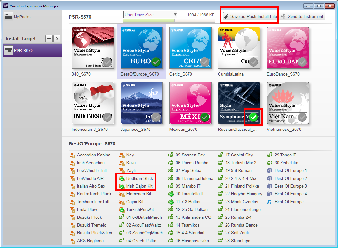338x248 pixels.
Task: Click the "23 Monti Czardas" style name
Action: 242,202
